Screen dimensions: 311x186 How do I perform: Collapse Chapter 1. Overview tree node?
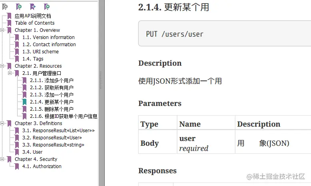2,30
